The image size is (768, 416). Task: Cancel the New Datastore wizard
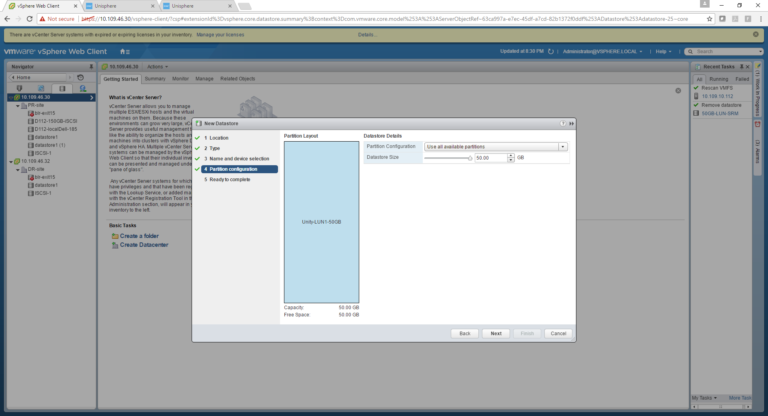coord(558,334)
